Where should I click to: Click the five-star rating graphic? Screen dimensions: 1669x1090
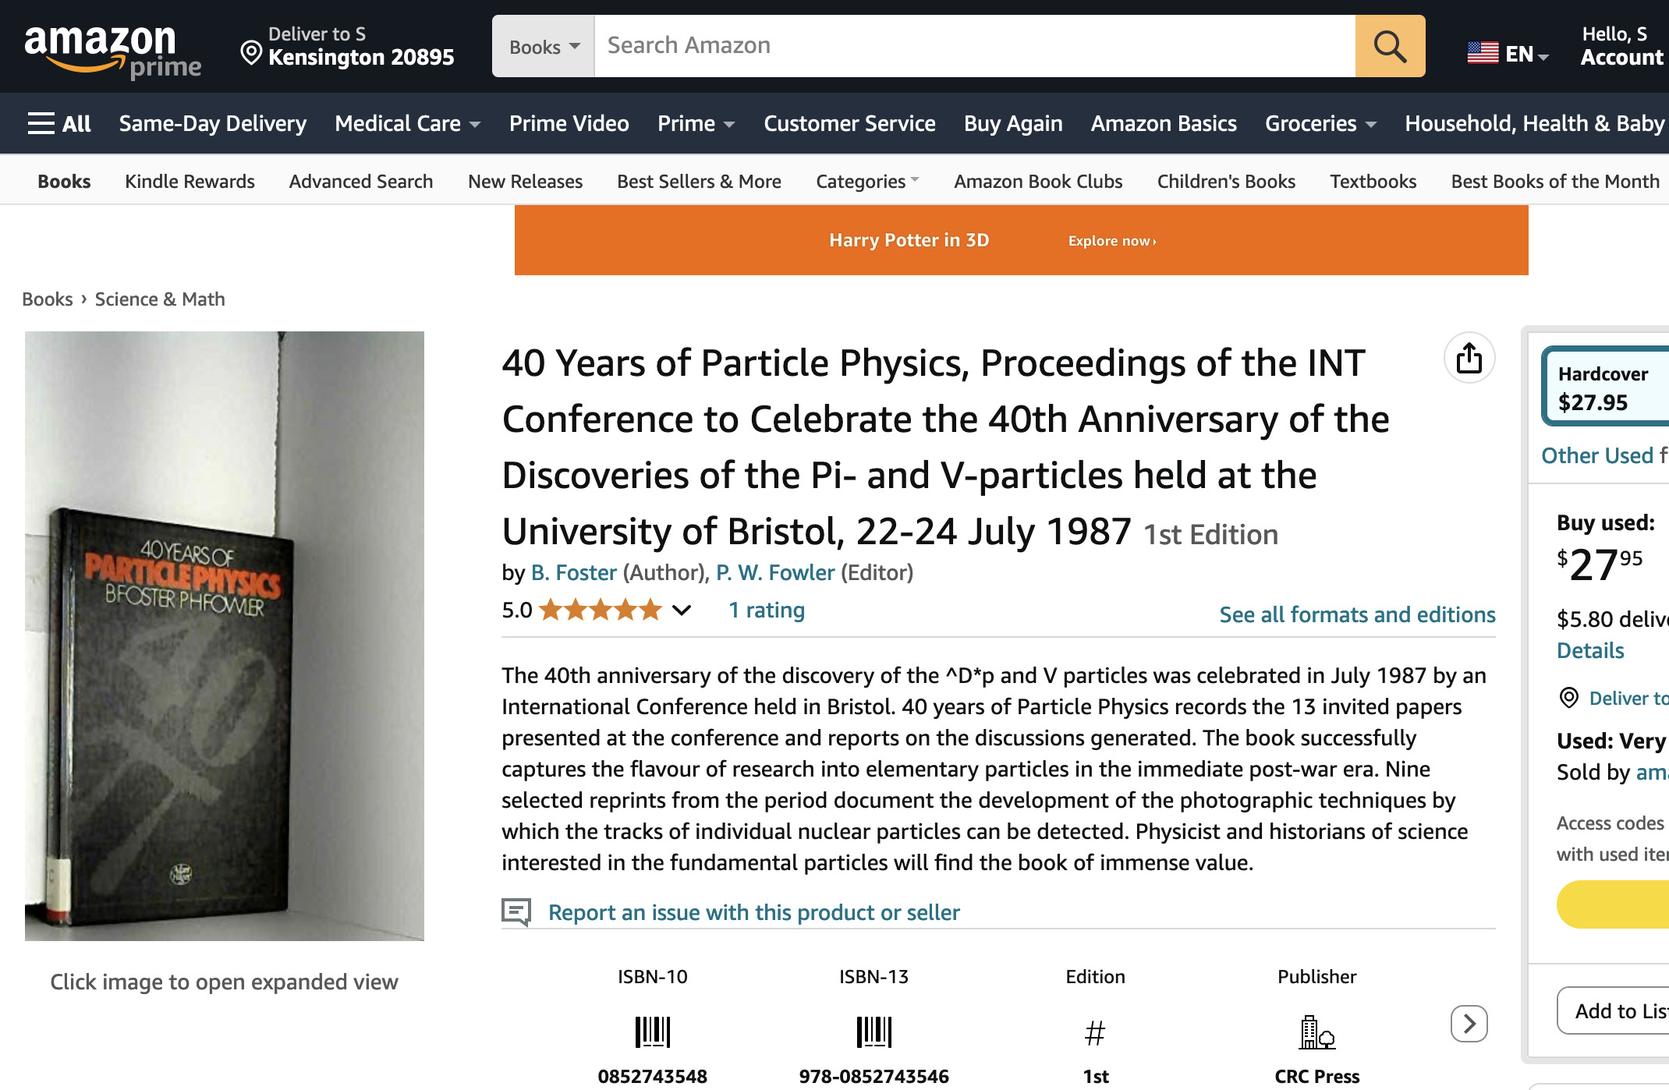(x=601, y=610)
